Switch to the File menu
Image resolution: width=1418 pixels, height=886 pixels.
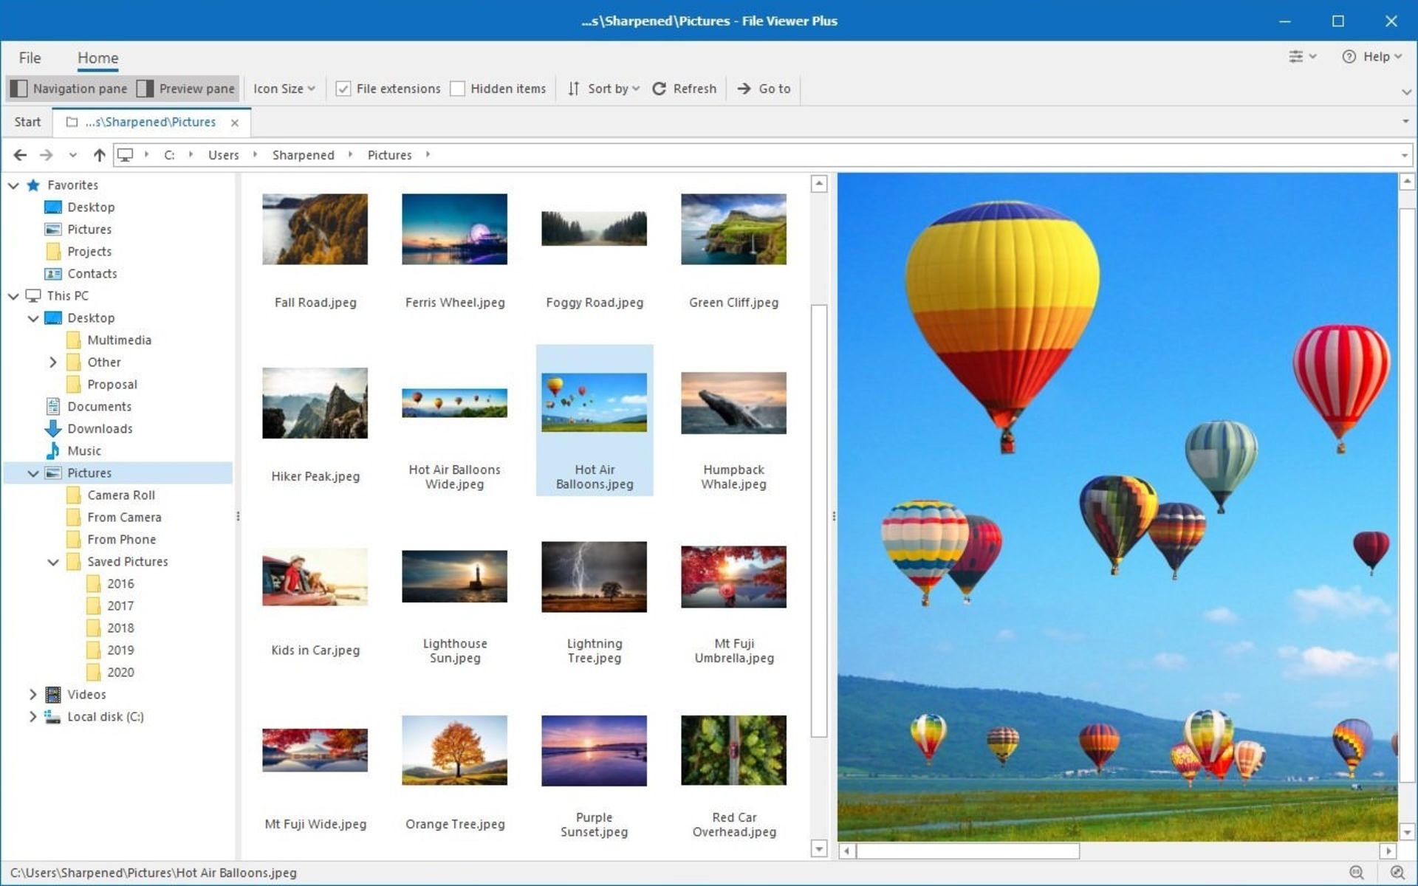pos(30,57)
